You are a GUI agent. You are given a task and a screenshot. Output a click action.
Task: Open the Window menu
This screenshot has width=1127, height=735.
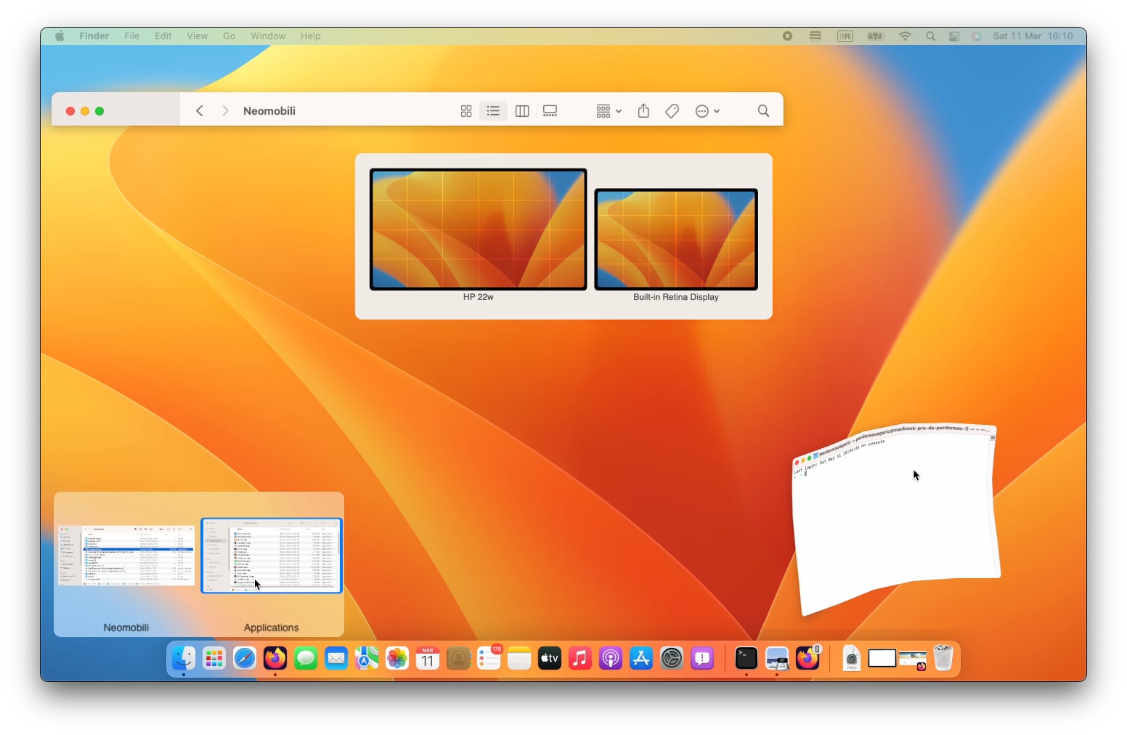point(268,36)
